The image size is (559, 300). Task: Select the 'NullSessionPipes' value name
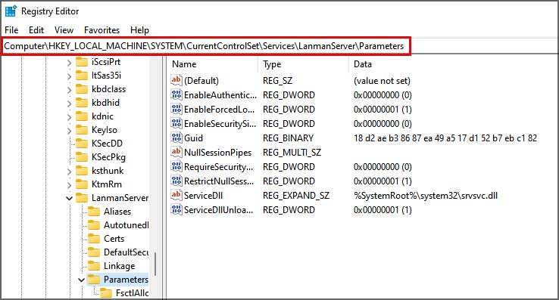[217, 153]
